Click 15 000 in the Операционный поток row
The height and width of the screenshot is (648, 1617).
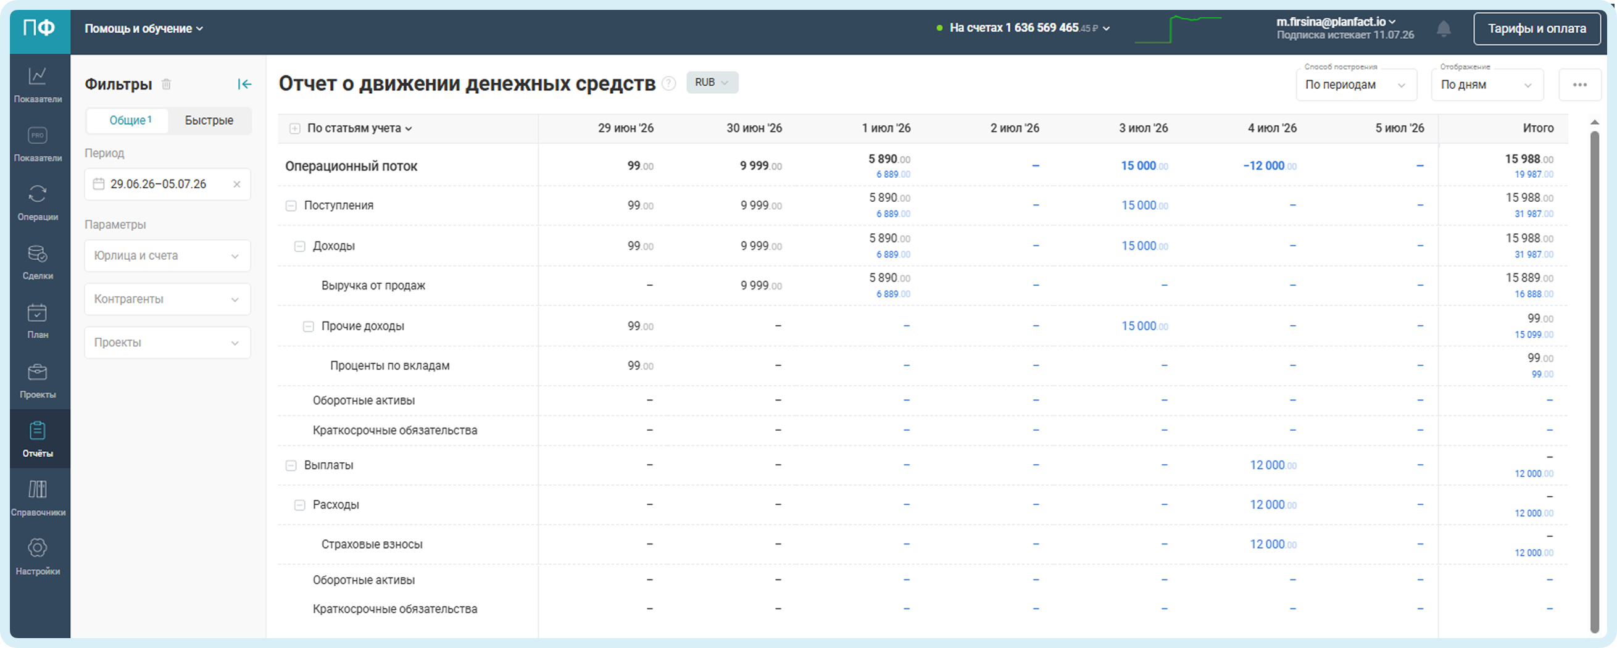tap(1144, 167)
